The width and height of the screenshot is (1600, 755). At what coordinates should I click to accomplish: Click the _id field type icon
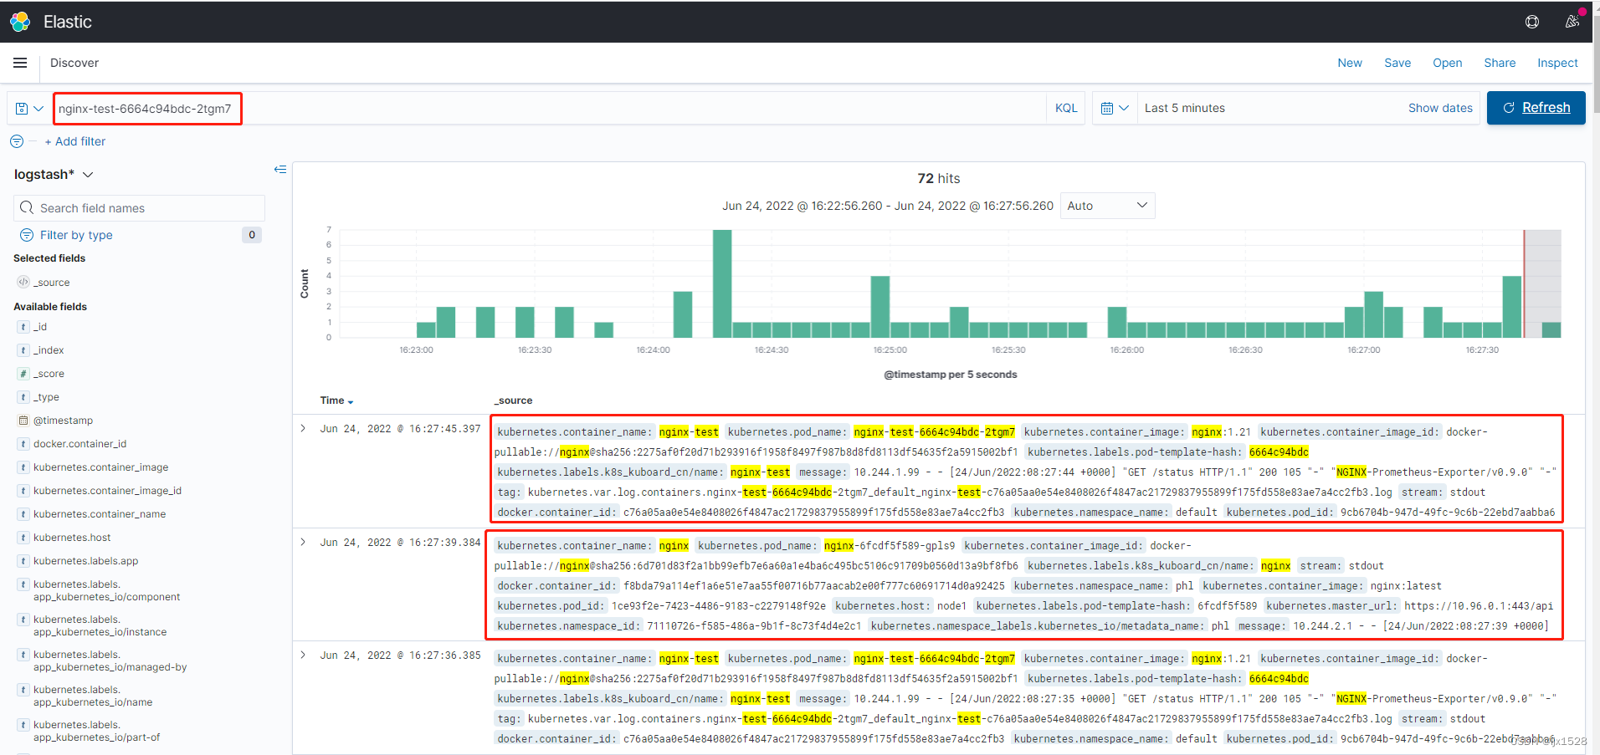[x=23, y=327]
